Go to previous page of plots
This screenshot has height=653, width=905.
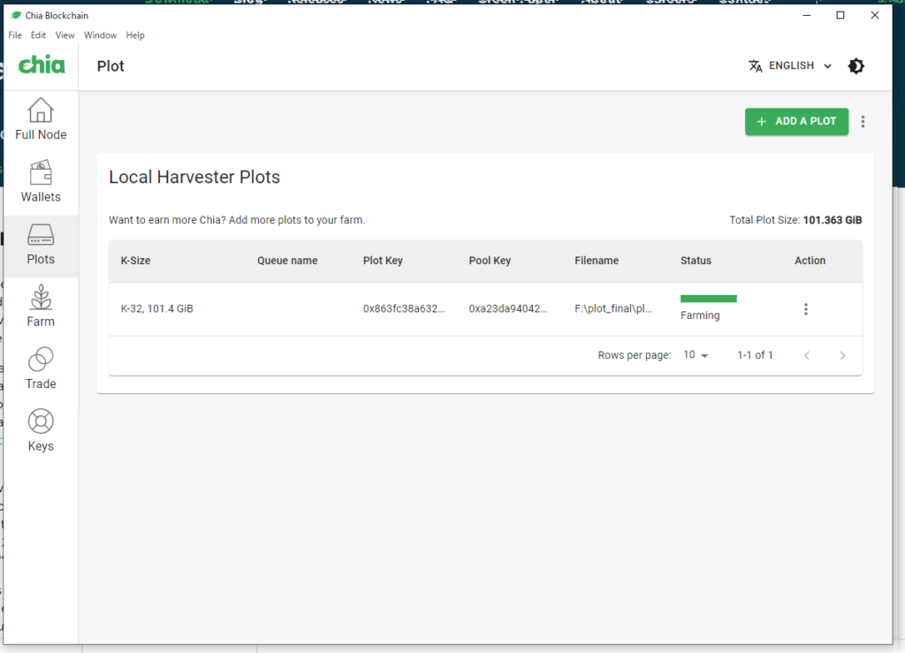pos(806,355)
